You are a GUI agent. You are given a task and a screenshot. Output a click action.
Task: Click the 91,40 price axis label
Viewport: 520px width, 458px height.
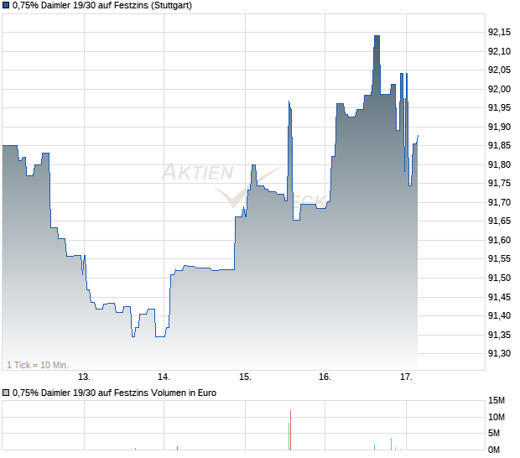point(499,315)
